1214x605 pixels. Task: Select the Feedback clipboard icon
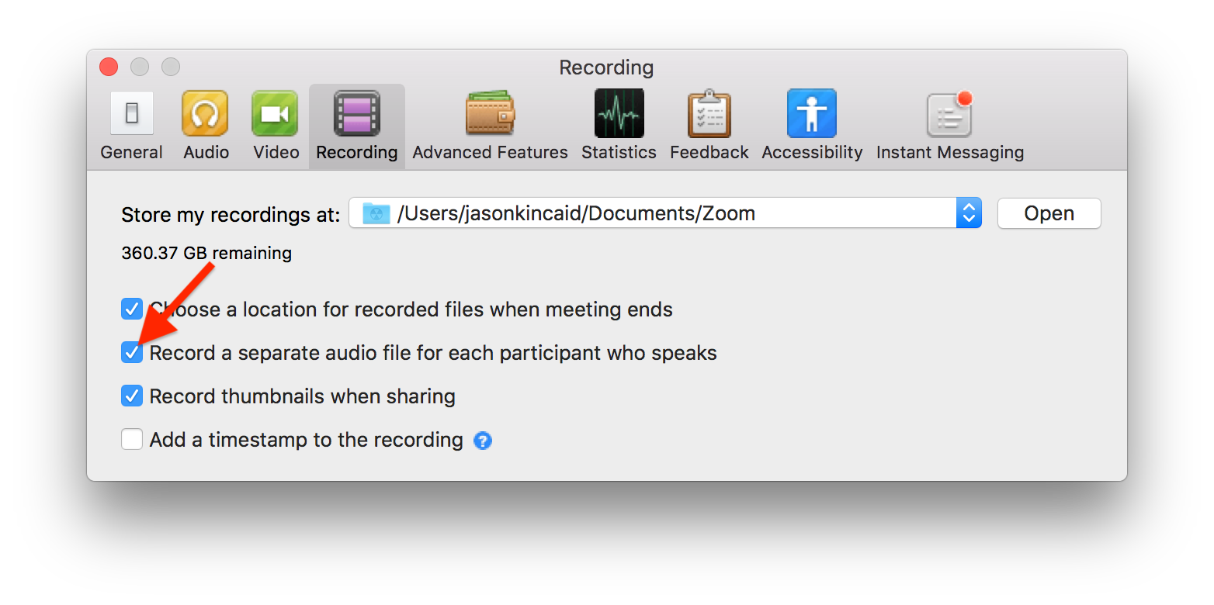[x=709, y=113]
